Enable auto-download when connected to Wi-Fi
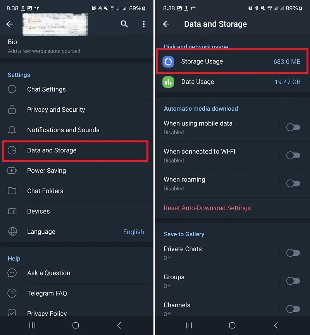 (x=293, y=156)
